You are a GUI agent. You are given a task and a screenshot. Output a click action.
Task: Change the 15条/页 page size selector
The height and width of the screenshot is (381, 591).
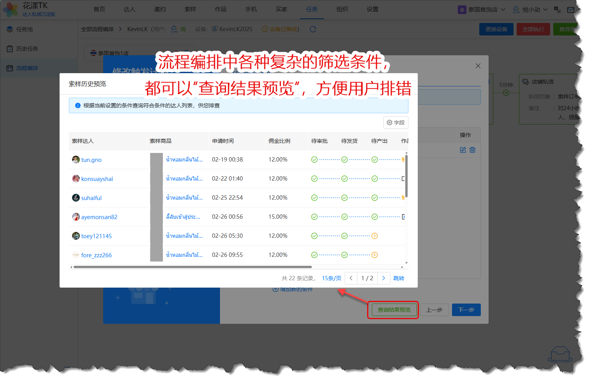pos(331,278)
